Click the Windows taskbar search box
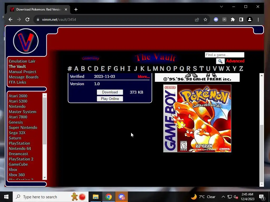 51,197
